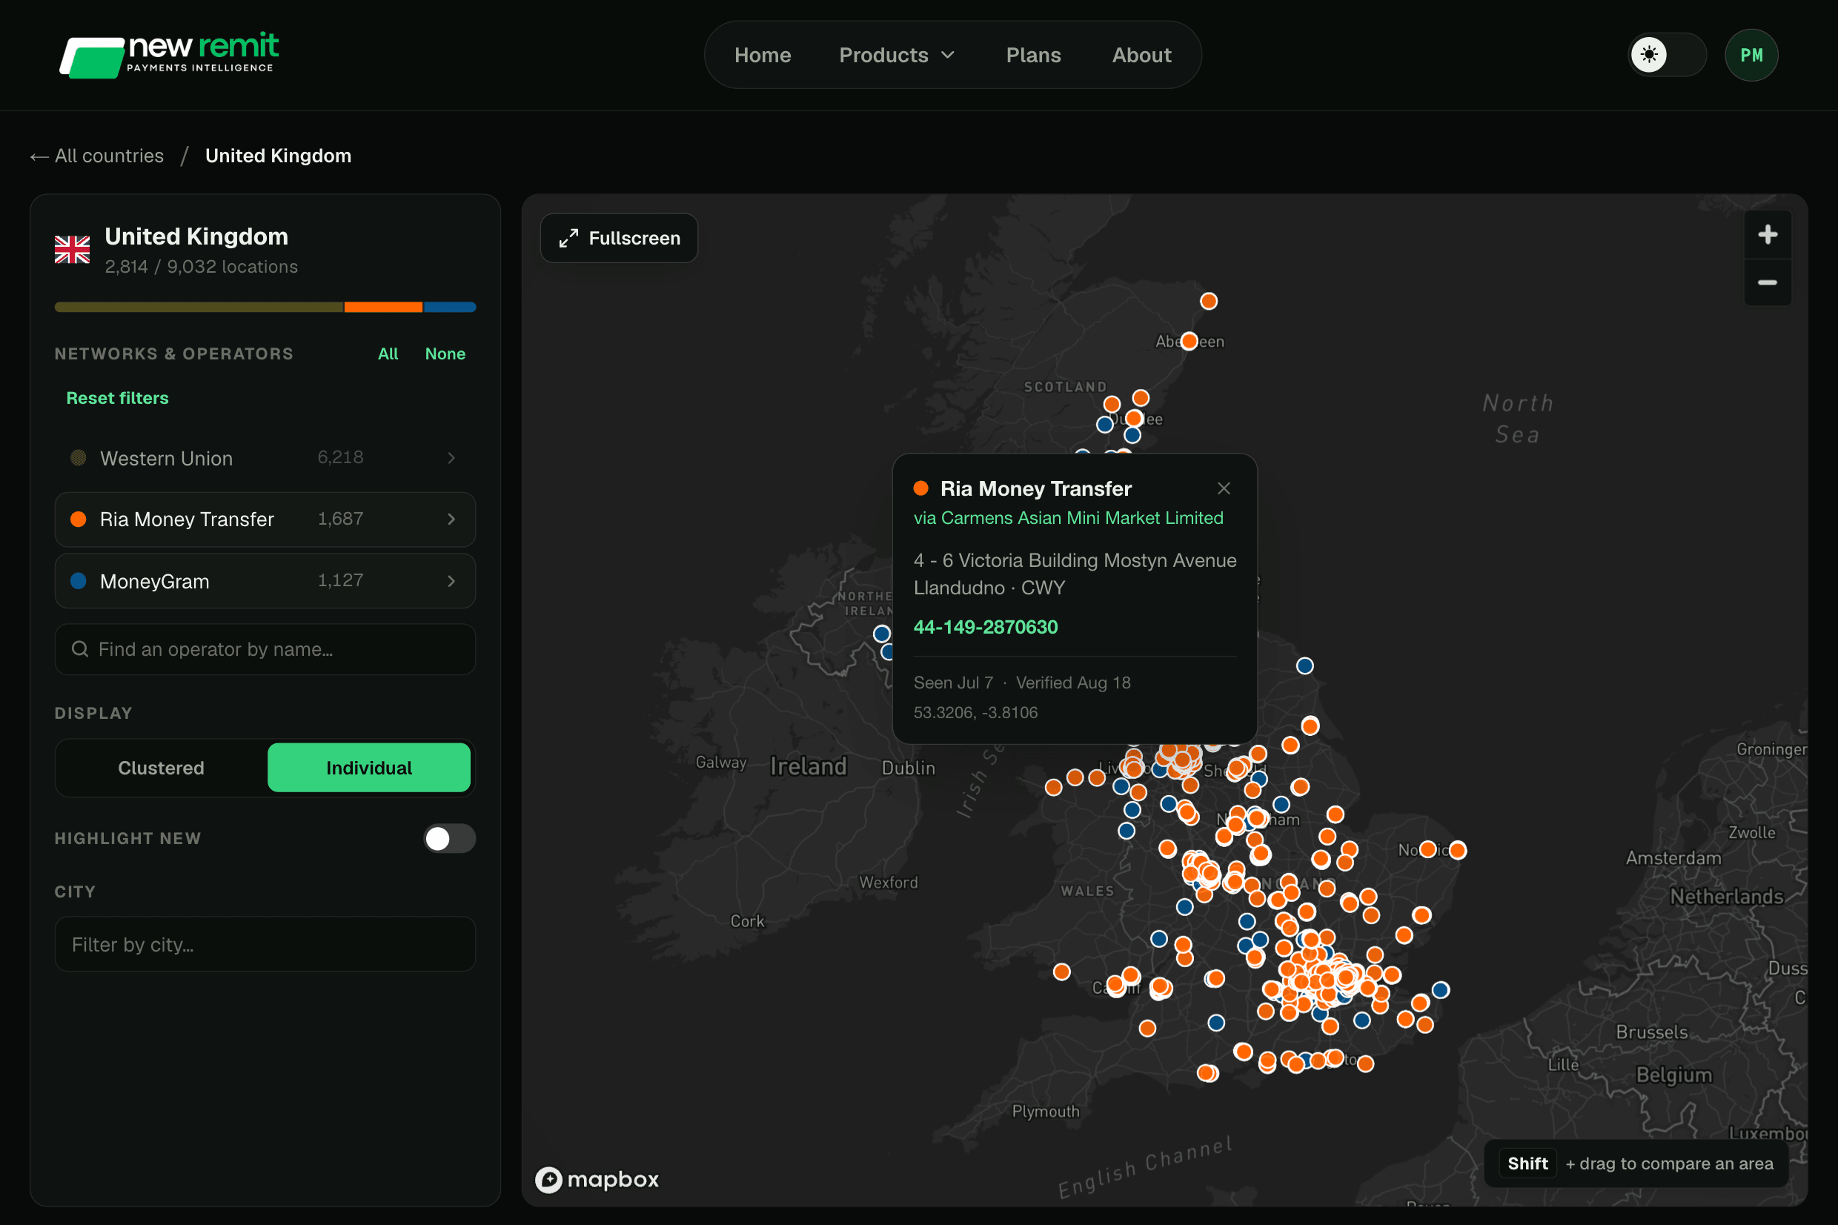This screenshot has width=1838, height=1225.
Task: Click the Norwich coastal orange marker
Action: point(1457,850)
